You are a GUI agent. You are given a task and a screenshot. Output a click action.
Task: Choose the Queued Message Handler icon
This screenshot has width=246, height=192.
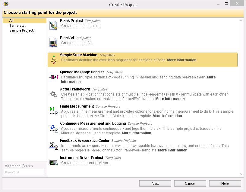pyautogui.click(x=54, y=77)
